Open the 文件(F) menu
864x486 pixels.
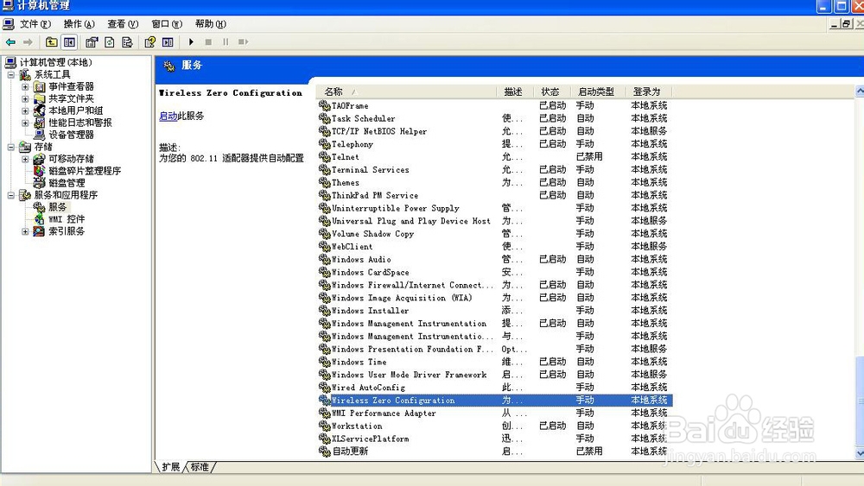(x=35, y=24)
